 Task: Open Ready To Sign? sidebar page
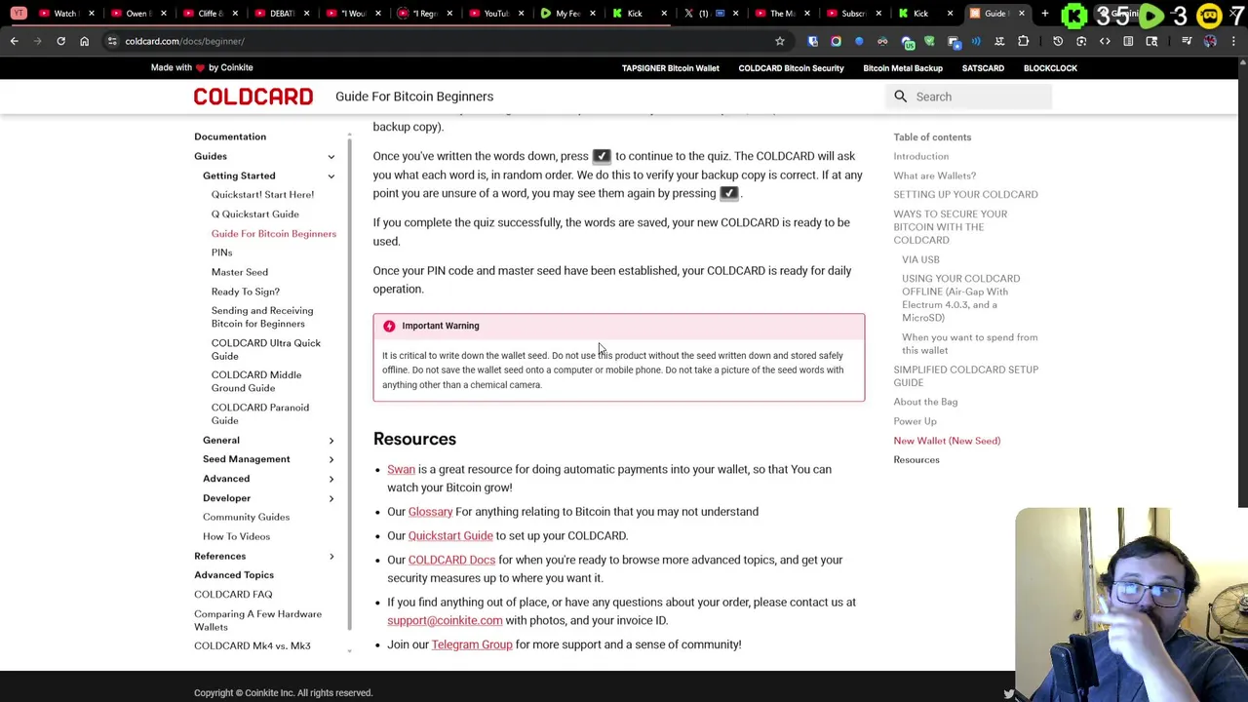coord(245,292)
